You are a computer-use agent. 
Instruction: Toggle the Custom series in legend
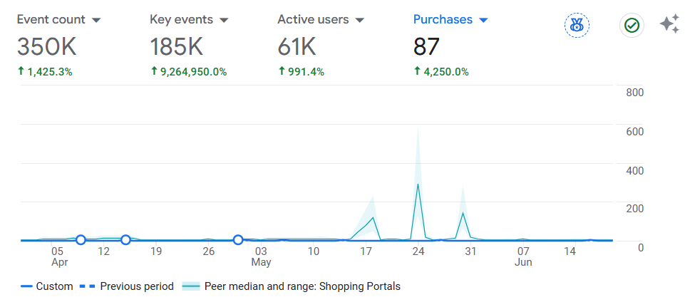click(x=47, y=286)
